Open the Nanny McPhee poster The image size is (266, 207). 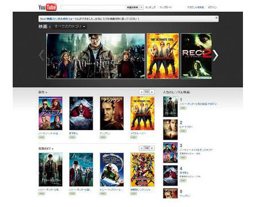coord(112,170)
